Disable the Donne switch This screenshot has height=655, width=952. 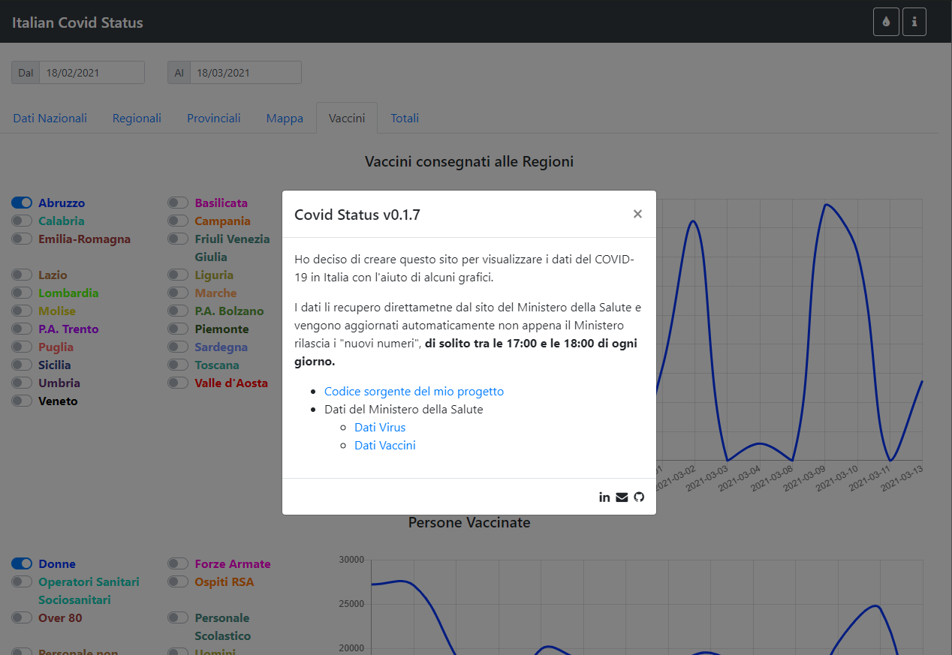coord(22,563)
